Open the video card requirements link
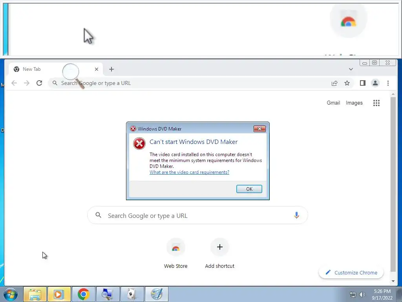Viewport: 402px width, 302px height. 189,172
